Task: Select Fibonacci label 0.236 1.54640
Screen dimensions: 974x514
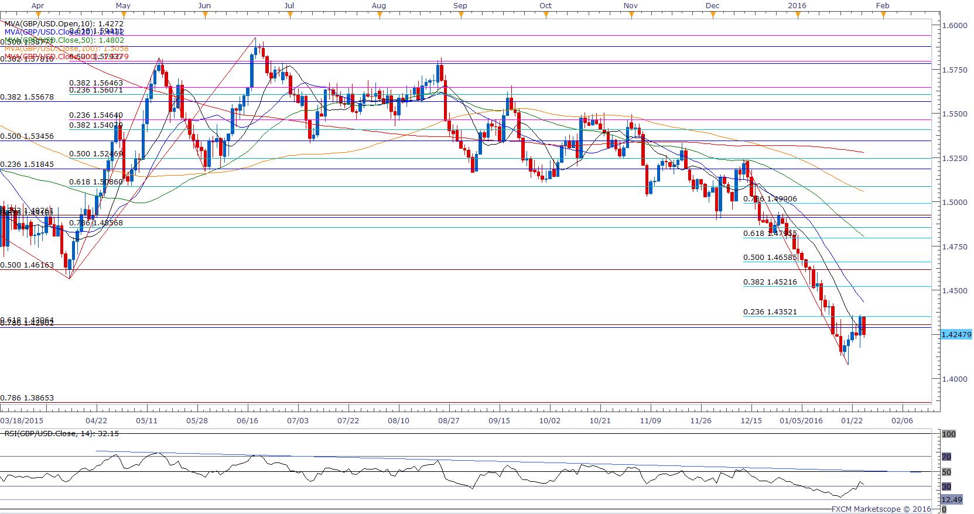Action: (96, 116)
